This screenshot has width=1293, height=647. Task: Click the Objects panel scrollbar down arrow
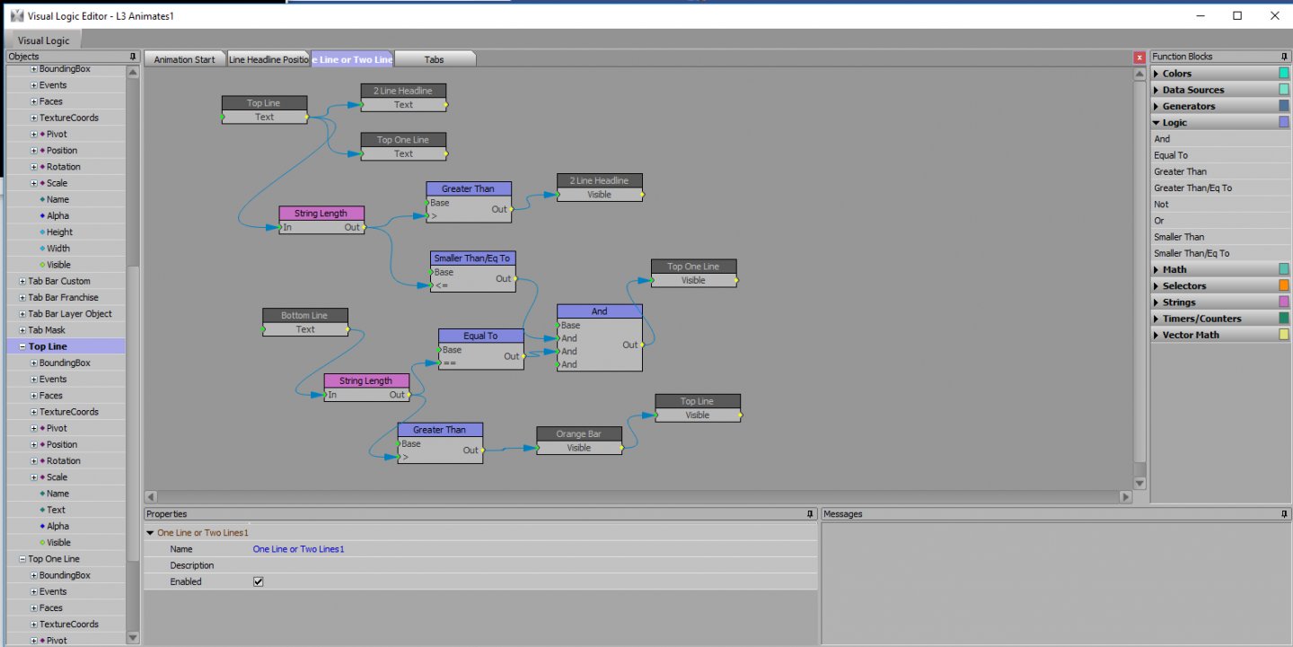[x=133, y=638]
